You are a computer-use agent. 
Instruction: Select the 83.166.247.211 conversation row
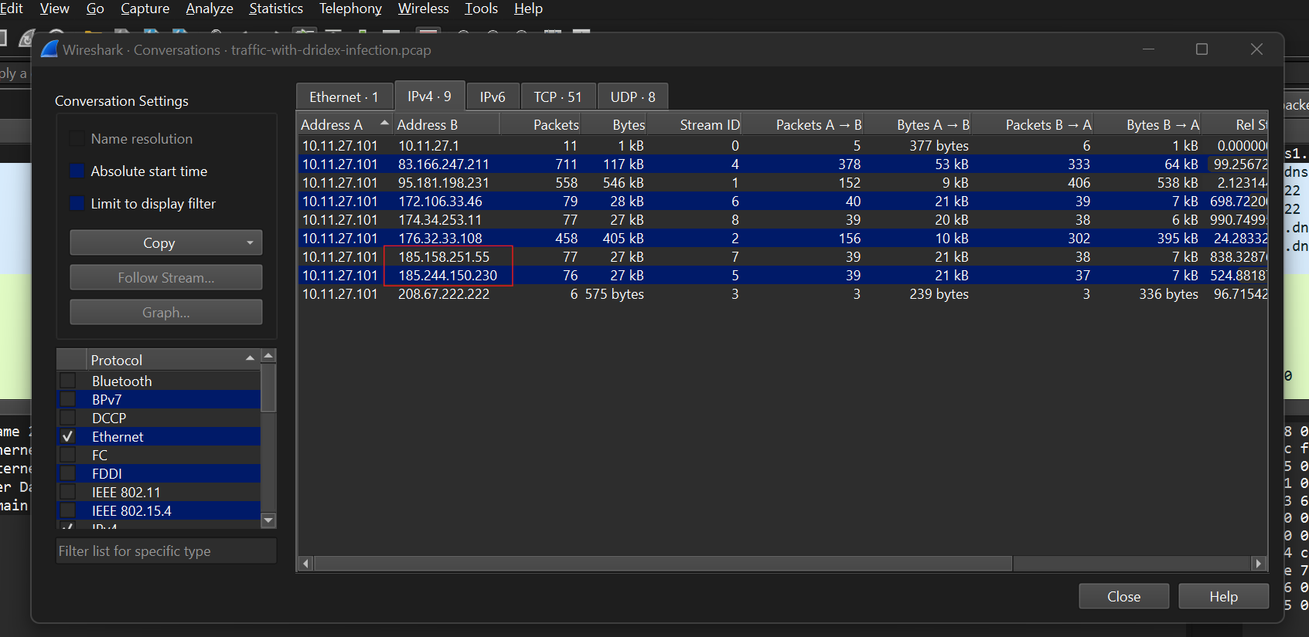[x=782, y=164]
